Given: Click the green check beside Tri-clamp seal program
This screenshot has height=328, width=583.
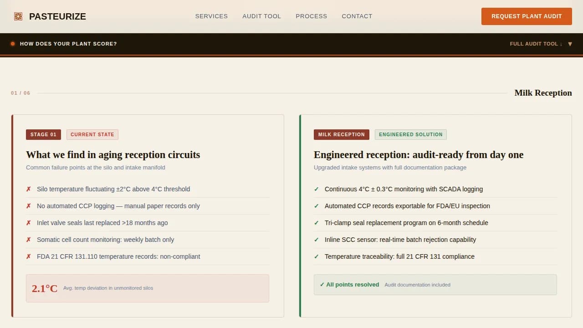Looking at the screenshot, I should tap(317, 223).
